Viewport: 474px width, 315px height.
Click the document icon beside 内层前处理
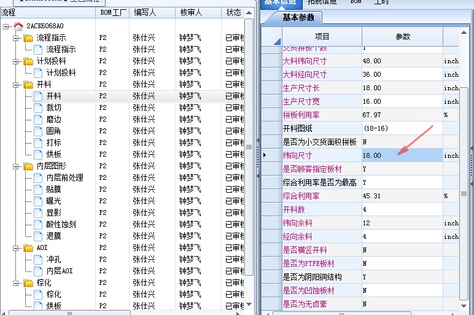[x=38, y=178]
